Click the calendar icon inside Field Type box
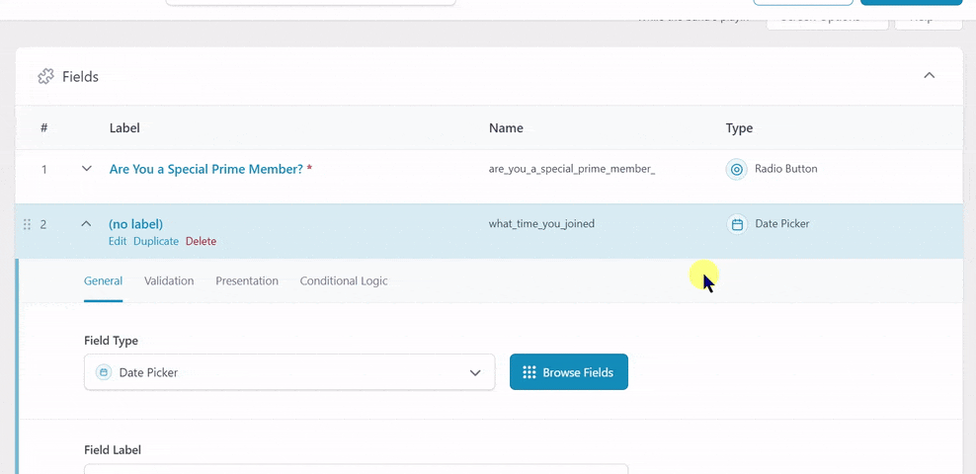 104,372
